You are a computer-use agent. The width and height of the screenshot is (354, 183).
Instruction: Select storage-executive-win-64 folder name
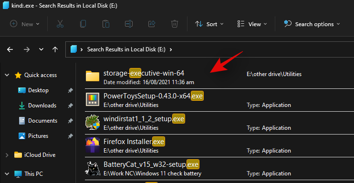(144, 73)
